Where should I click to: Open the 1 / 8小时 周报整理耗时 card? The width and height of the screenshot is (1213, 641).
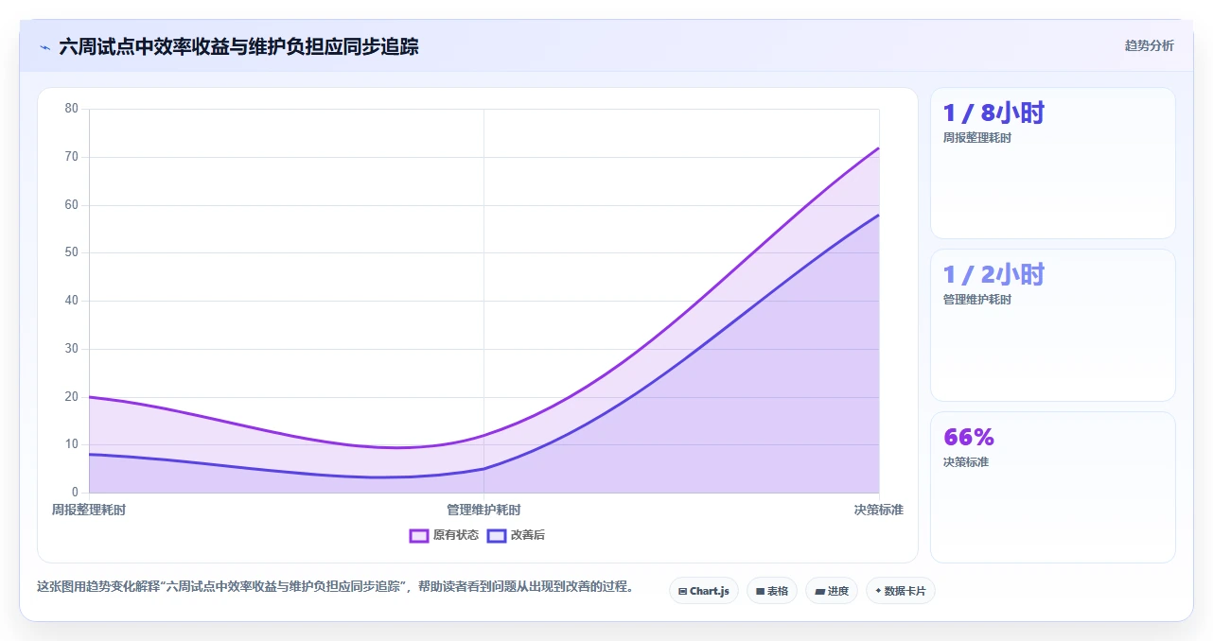pos(1052,164)
